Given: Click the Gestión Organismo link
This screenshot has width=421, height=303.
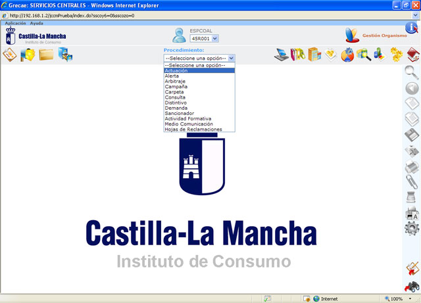Looking at the screenshot, I should coord(384,35).
